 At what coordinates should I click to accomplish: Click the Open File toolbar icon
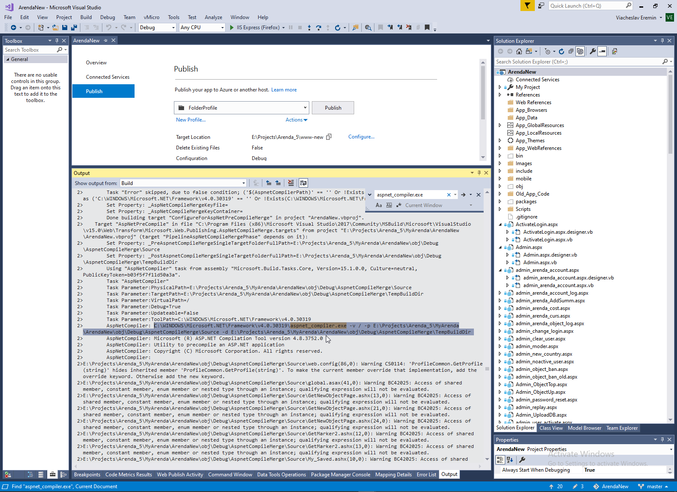[x=55, y=28]
